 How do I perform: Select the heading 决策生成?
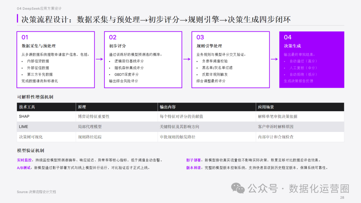point(292,46)
